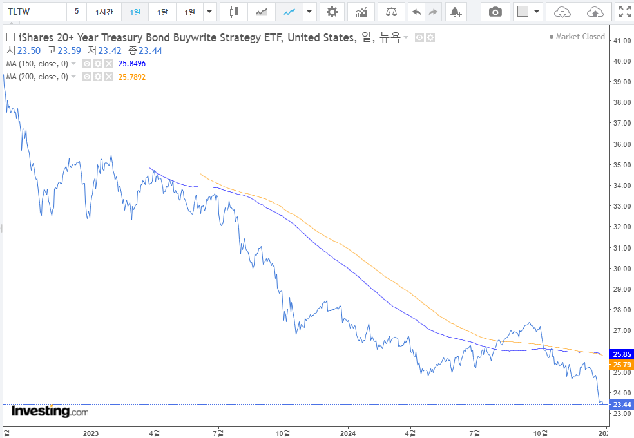Click the Market Closed status

coord(577,37)
